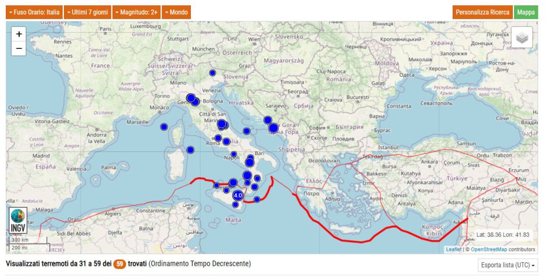Click the 4.0 magnitude earthquake marker

click(238, 196)
